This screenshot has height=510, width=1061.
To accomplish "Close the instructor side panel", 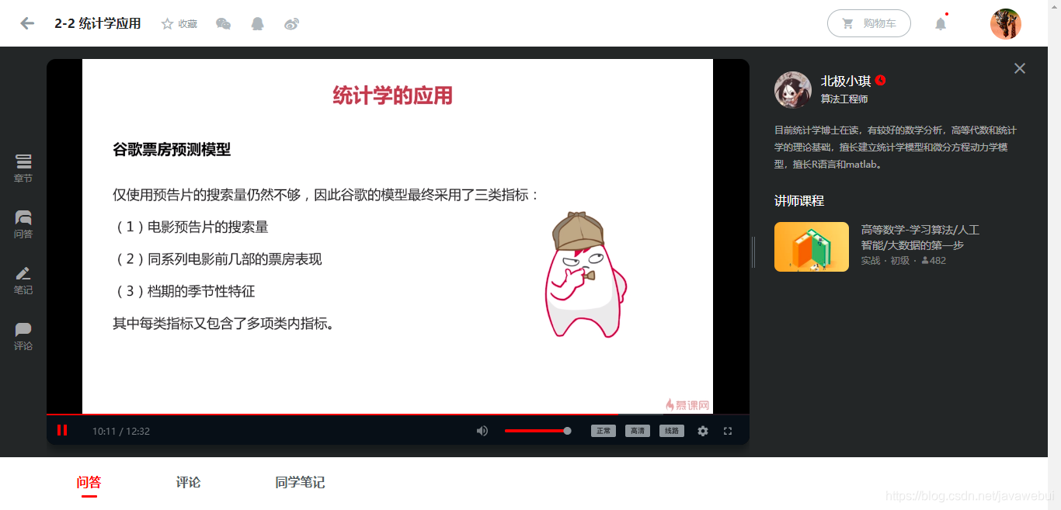I will pos(1020,68).
